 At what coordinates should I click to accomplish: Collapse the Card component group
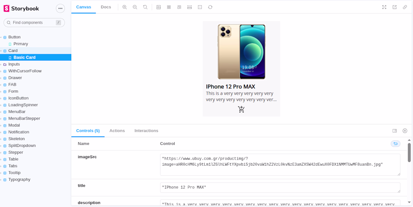(36, 51)
